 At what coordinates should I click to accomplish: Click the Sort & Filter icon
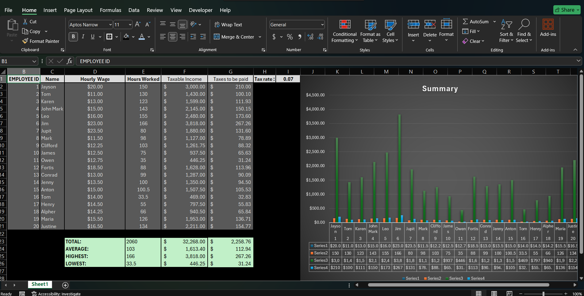[506, 25]
